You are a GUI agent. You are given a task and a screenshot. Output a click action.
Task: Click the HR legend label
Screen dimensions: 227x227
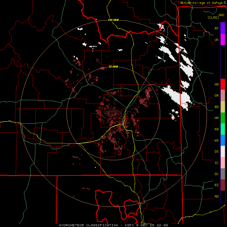(x=216, y=118)
